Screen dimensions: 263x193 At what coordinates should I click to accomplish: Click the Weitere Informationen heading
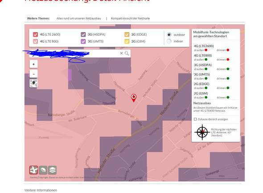tap(41, 190)
